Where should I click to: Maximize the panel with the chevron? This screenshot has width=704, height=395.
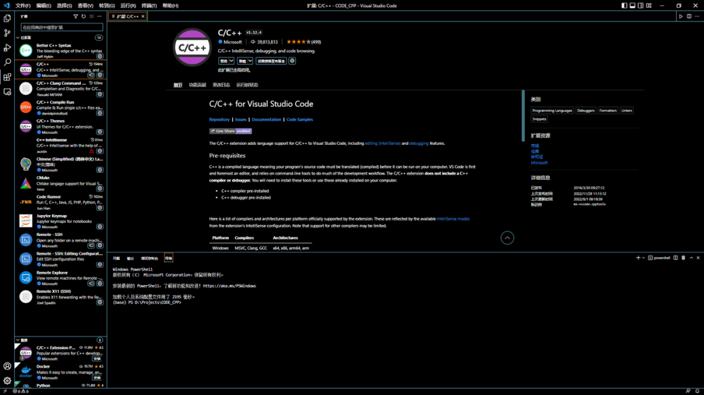click(x=691, y=257)
